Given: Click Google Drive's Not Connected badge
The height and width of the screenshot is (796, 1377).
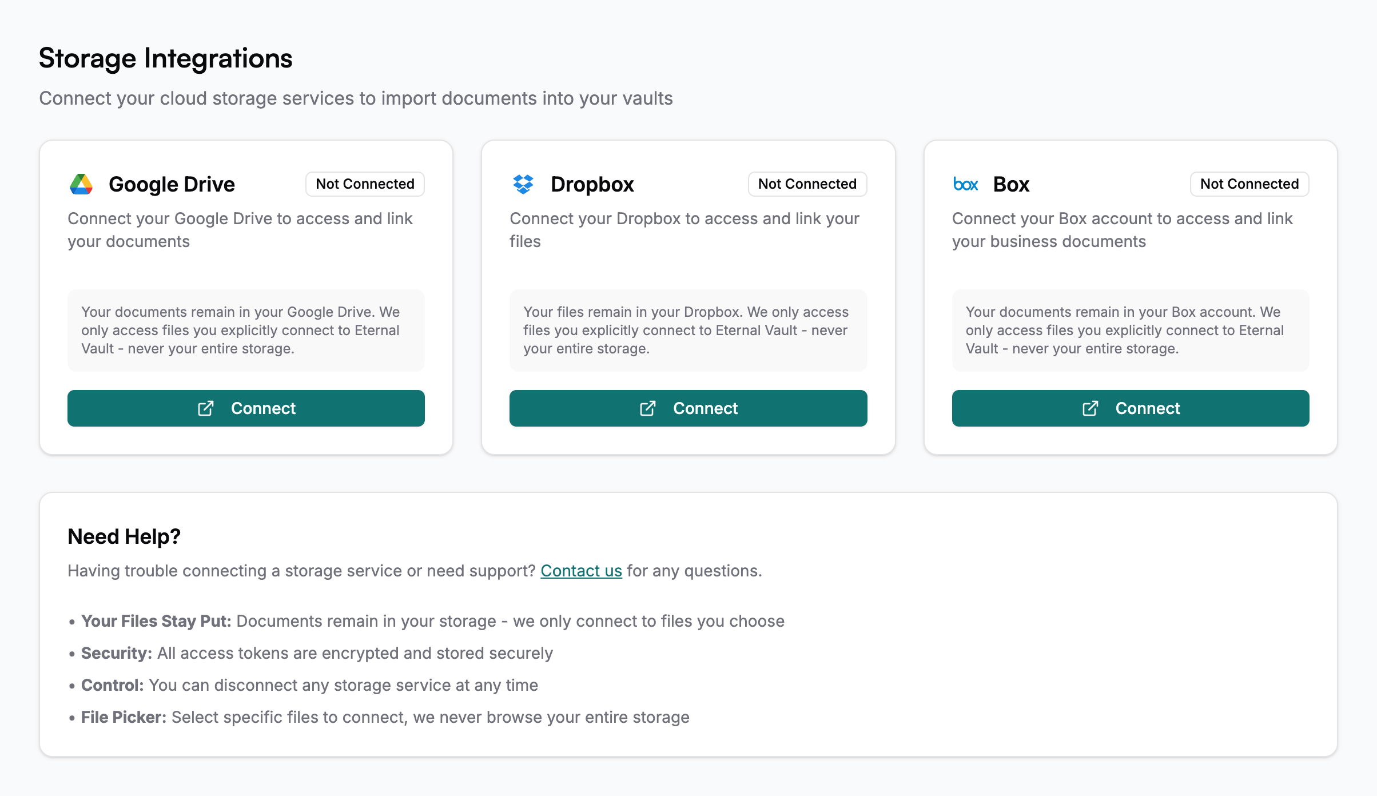Looking at the screenshot, I should click(x=365, y=184).
